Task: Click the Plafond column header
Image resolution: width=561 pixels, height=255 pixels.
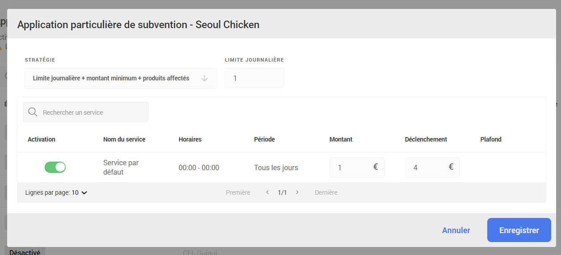Action: [x=491, y=139]
